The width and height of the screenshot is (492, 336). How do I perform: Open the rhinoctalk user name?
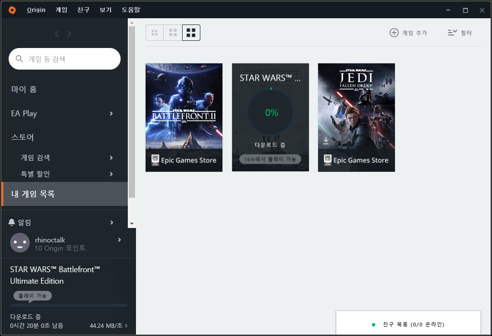pyautogui.click(x=50, y=240)
